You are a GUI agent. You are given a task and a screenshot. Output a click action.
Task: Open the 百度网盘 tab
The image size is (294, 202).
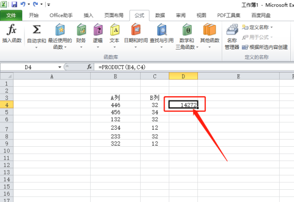(x=261, y=15)
